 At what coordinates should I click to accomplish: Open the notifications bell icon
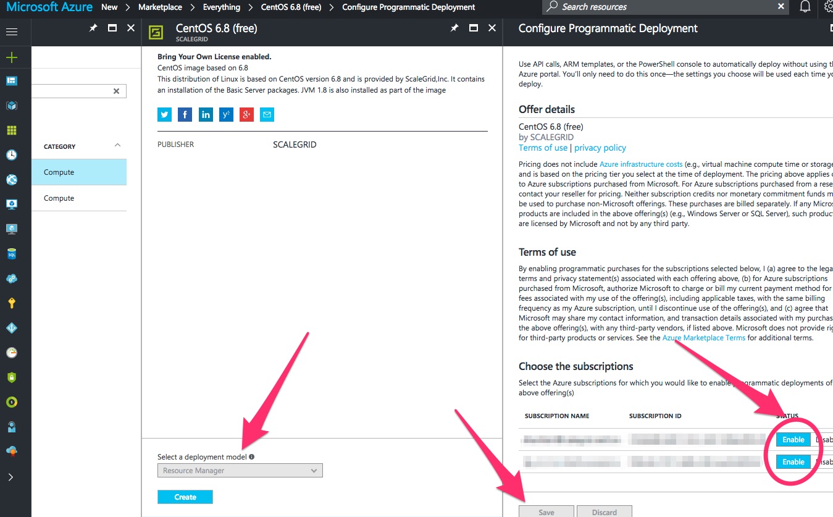(x=805, y=7)
